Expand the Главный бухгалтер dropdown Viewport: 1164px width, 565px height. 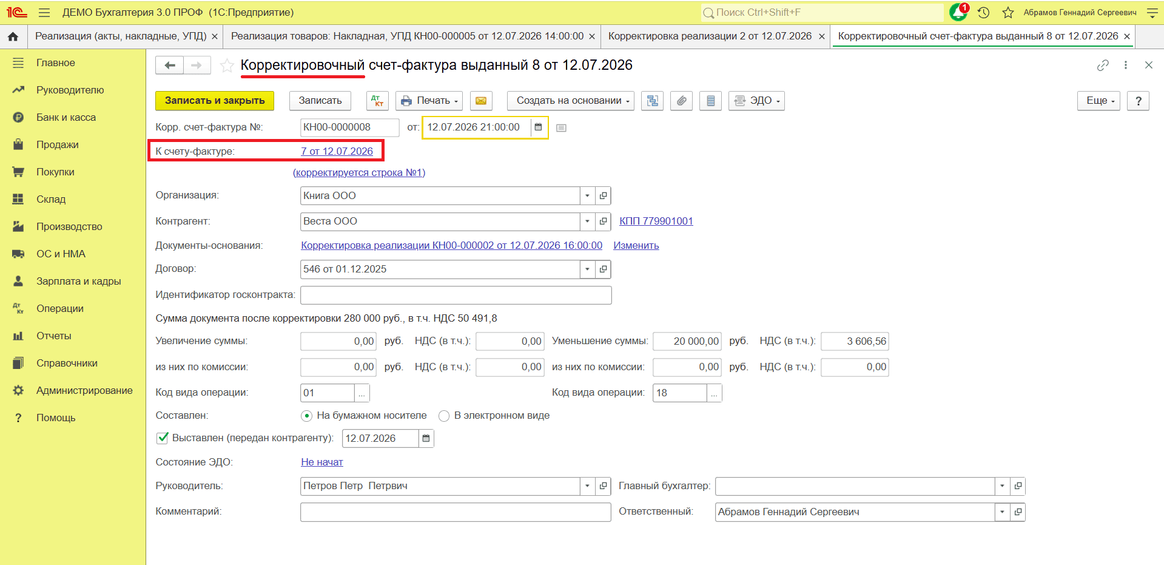tap(1002, 486)
